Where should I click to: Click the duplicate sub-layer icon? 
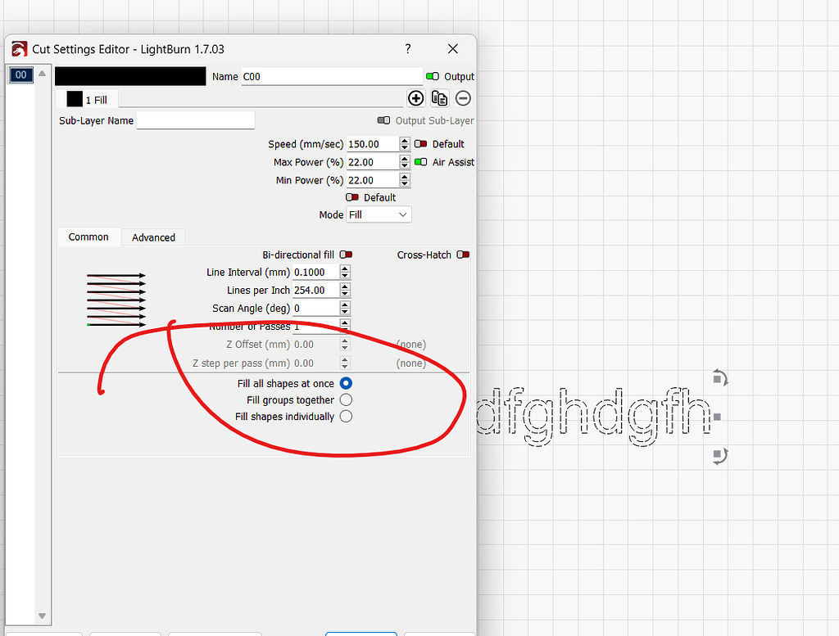coord(439,97)
